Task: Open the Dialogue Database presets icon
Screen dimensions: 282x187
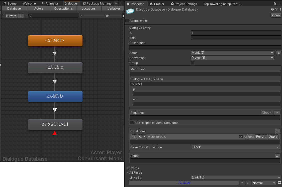Action: tap(276, 9)
